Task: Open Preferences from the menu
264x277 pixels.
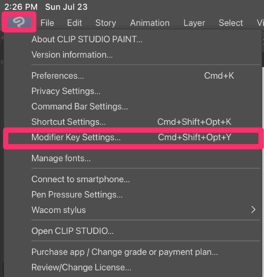Action: (133, 76)
